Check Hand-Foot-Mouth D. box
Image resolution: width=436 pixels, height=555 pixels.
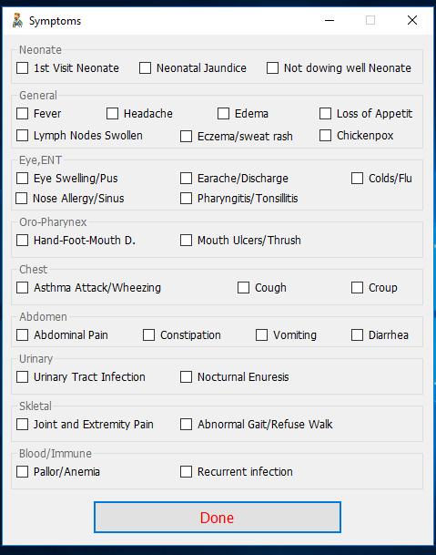tap(22, 241)
